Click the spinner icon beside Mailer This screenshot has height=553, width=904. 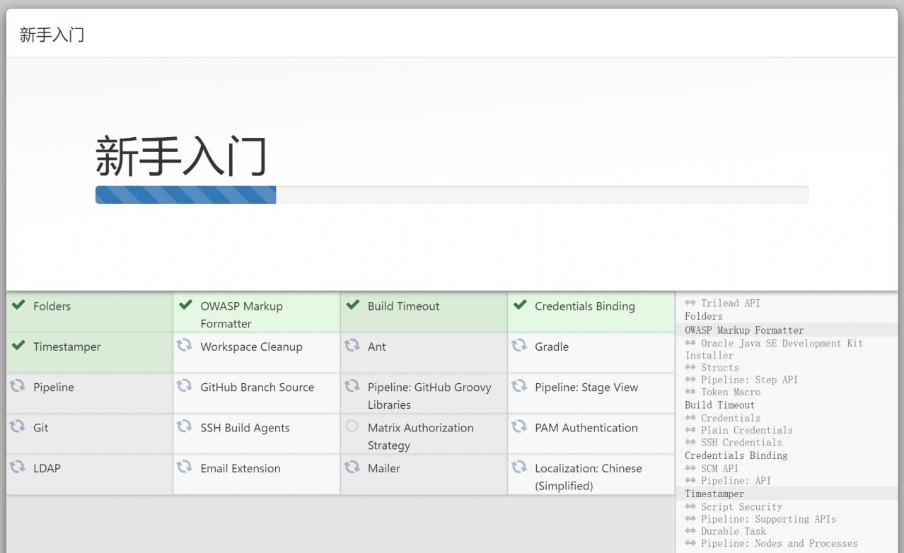[x=352, y=467]
